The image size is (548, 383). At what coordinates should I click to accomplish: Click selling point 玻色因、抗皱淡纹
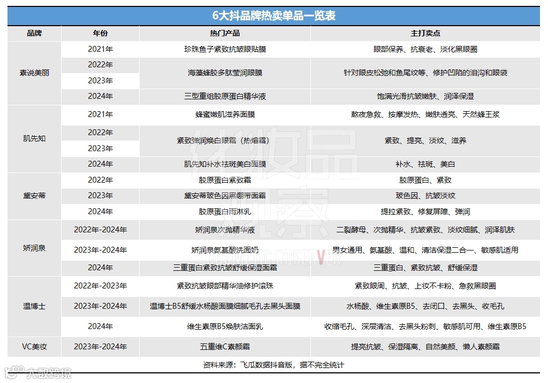425,196
